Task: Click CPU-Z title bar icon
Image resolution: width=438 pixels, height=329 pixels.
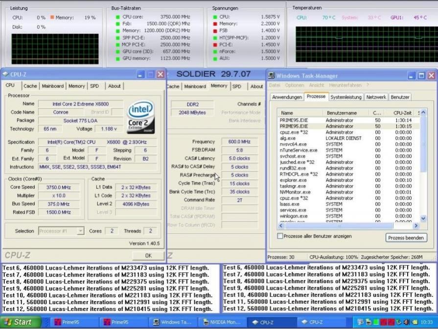Action: point(5,74)
